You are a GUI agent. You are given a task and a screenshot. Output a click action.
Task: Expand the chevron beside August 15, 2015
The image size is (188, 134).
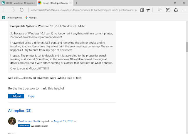[x=75, y=122]
